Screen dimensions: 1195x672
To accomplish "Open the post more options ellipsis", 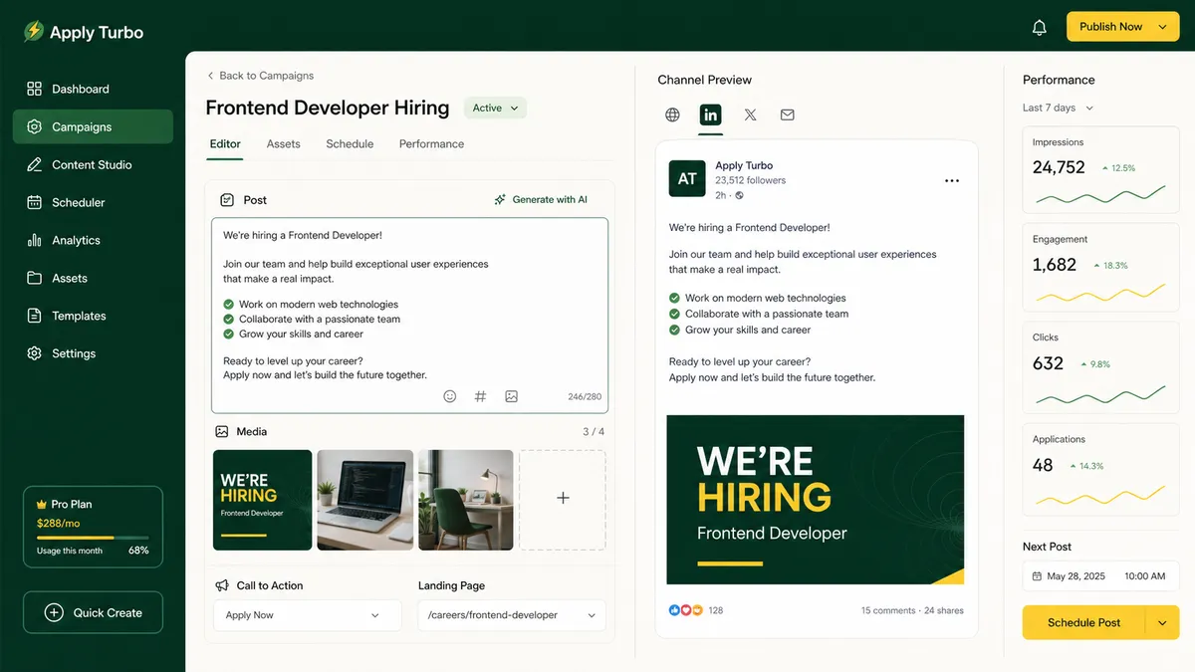I will tap(952, 181).
